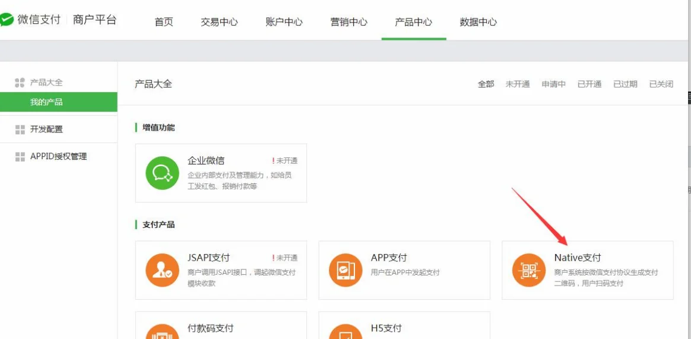Open the 交易中心 navigation tab
This screenshot has width=691, height=339.
[x=219, y=21]
